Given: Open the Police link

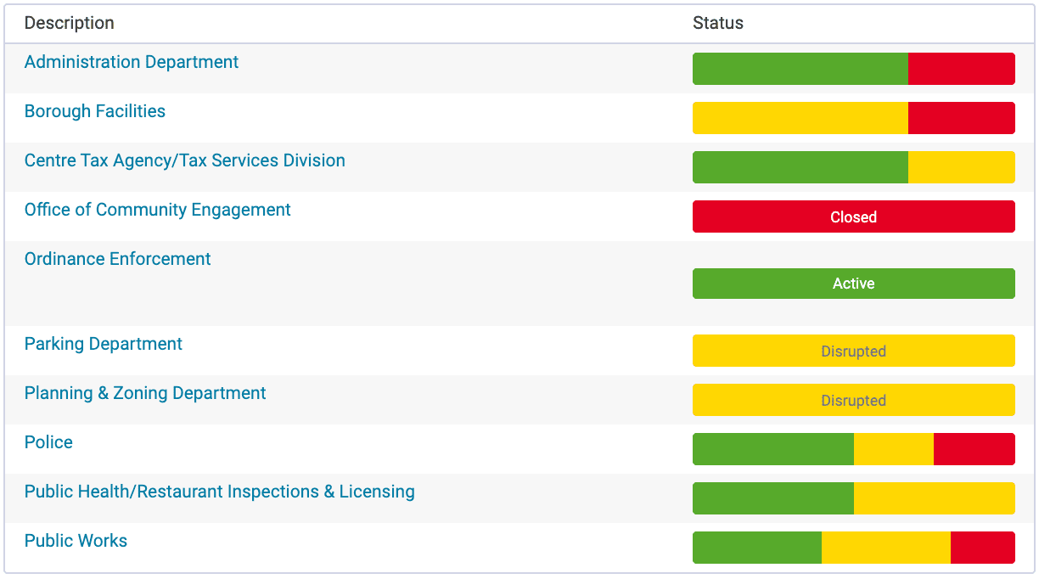Looking at the screenshot, I should tap(48, 442).
